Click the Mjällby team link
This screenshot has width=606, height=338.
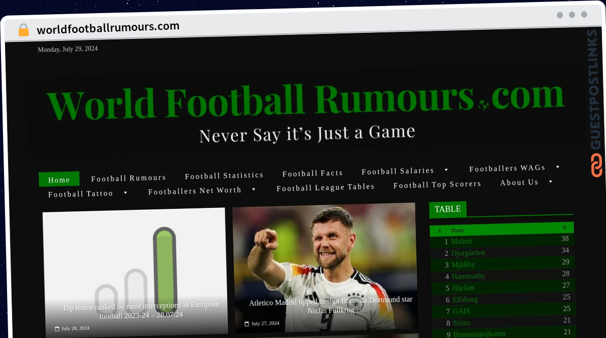click(x=463, y=264)
